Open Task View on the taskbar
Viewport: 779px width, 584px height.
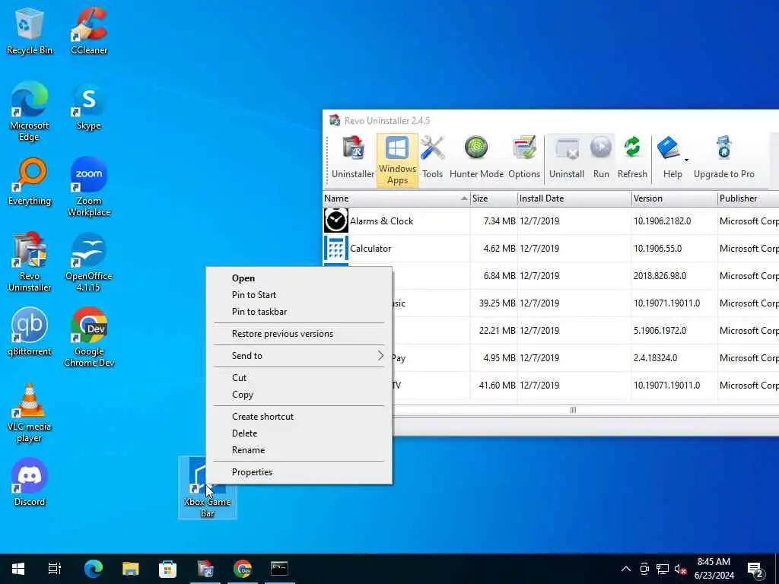55,569
